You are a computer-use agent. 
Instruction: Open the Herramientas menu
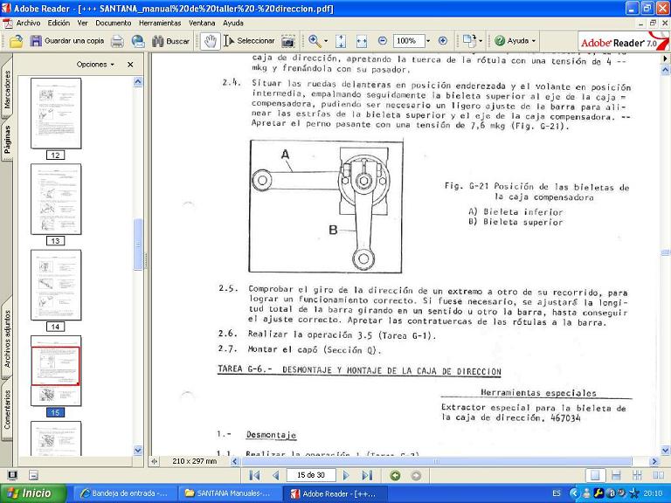(x=160, y=23)
